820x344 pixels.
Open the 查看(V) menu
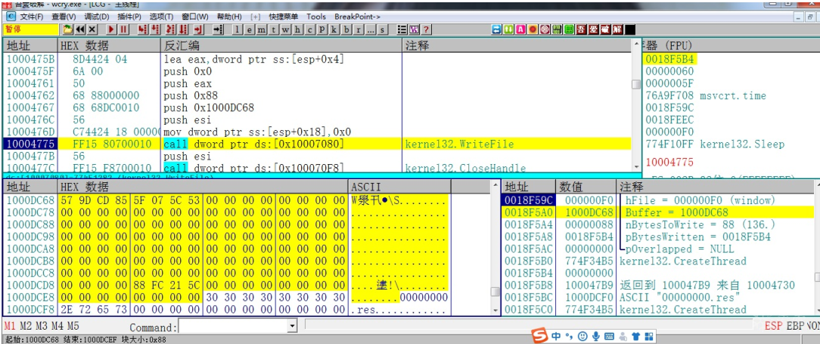tap(64, 17)
